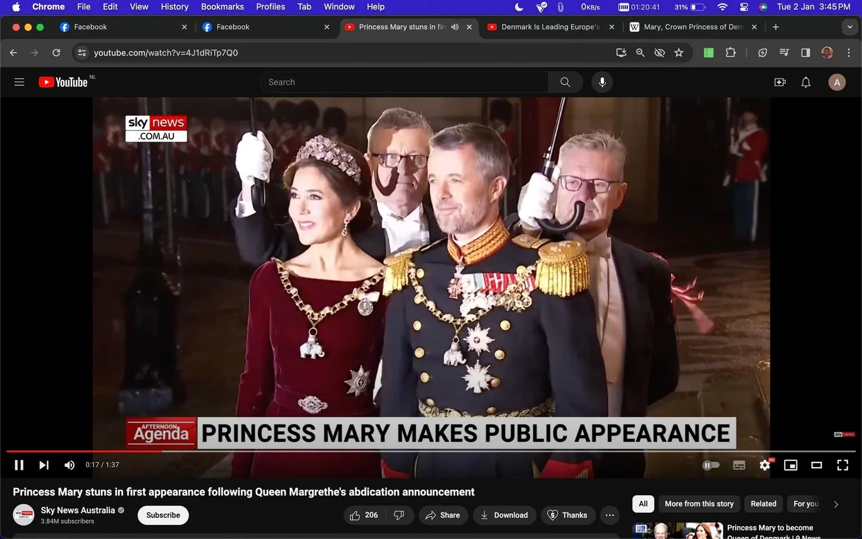Image resolution: width=862 pixels, height=539 pixels.
Task: Expand more actions three-dot menu
Action: click(x=610, y=515)
